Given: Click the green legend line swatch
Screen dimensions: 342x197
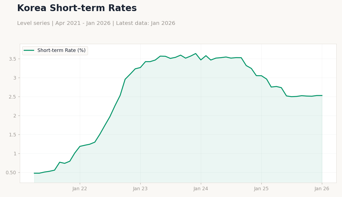Looking at the screenshot, I should 29,50.
